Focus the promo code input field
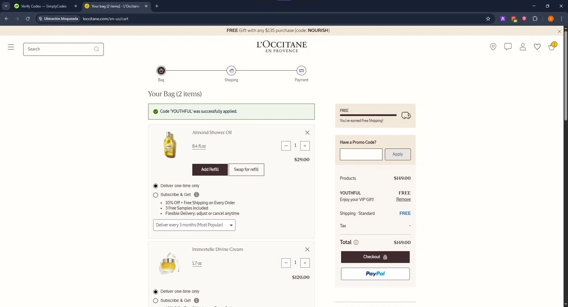 pos(361,154)
